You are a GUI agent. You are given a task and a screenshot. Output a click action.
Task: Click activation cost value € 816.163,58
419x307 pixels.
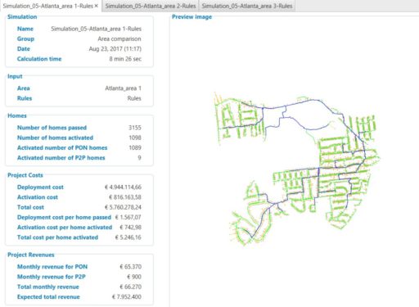click(125, 197)
